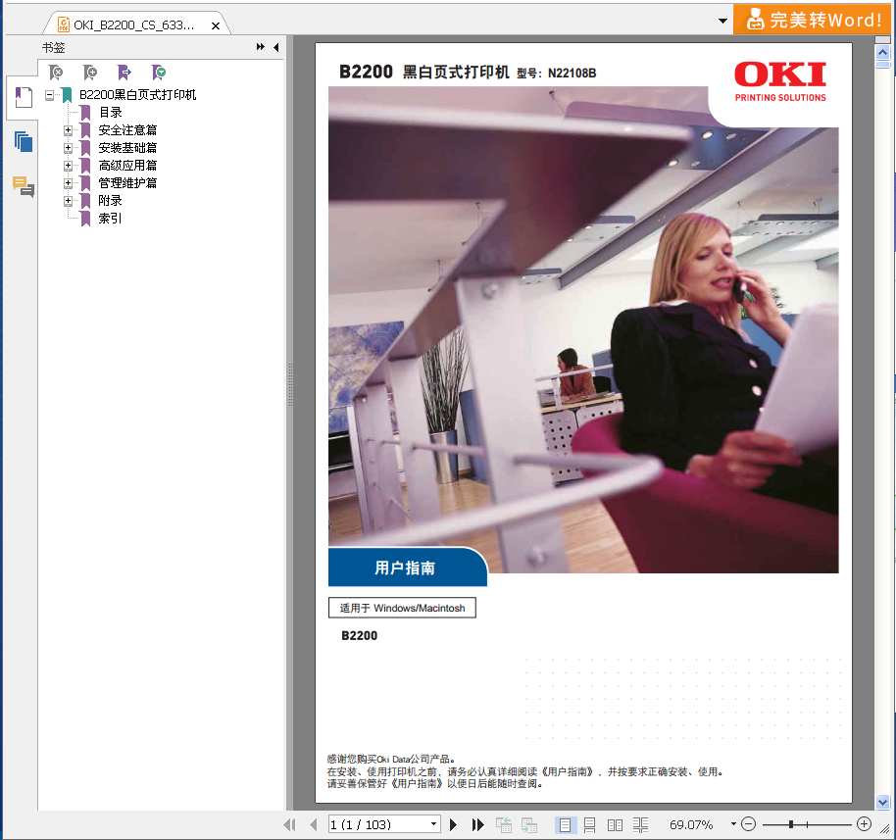This screenshot has width=896, height=840.
Task: Go to next page
Action: [453, 824]
